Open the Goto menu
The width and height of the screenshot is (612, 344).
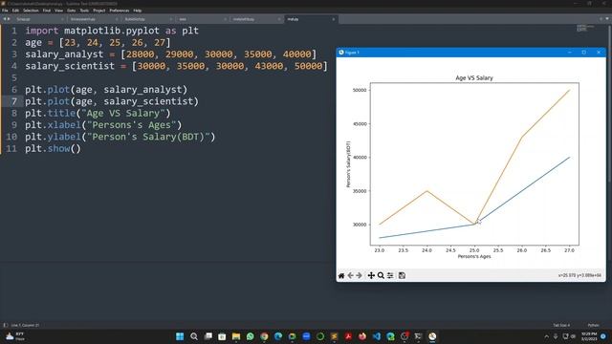[71, 11]
